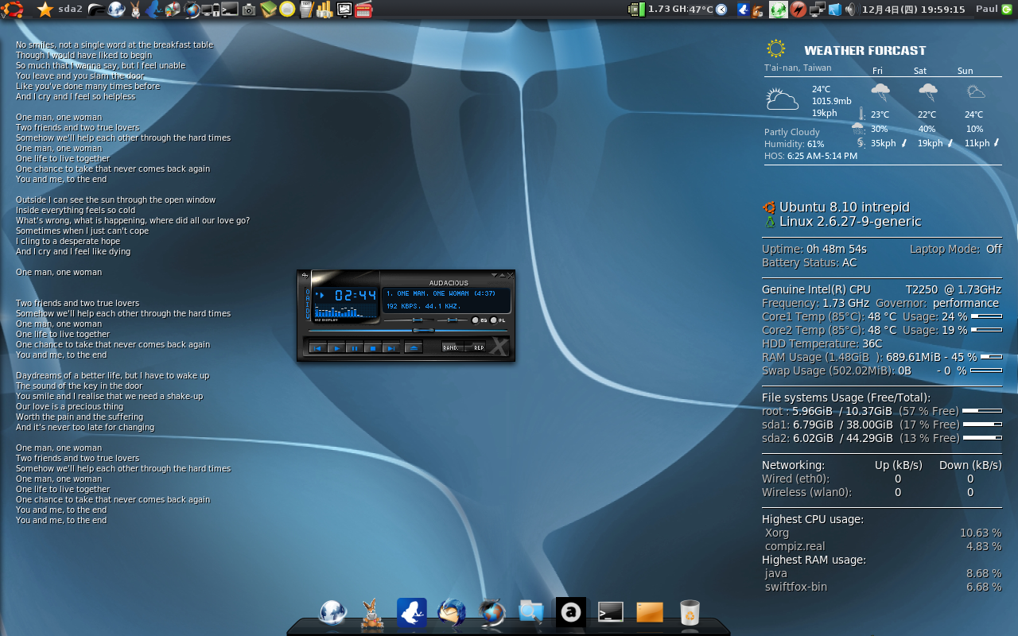Click the Audacious seek bar handle
The image size is (1018, 636).
(x=423, y=330)
